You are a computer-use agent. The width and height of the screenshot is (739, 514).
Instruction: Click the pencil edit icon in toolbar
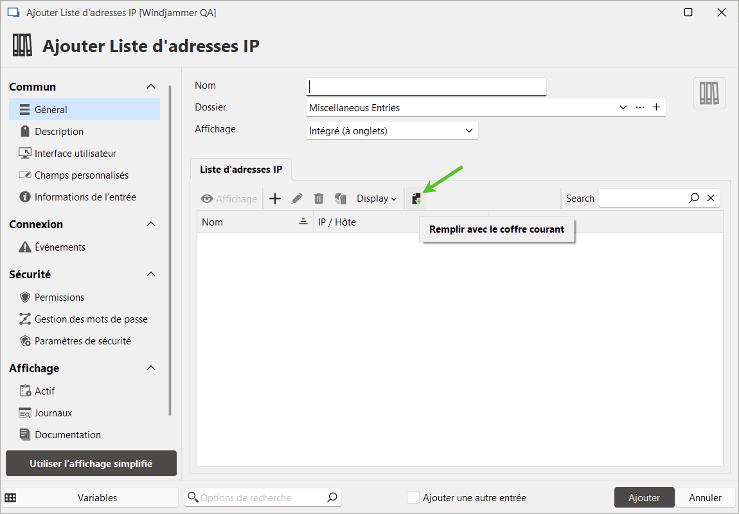click(x=297, y=199)
